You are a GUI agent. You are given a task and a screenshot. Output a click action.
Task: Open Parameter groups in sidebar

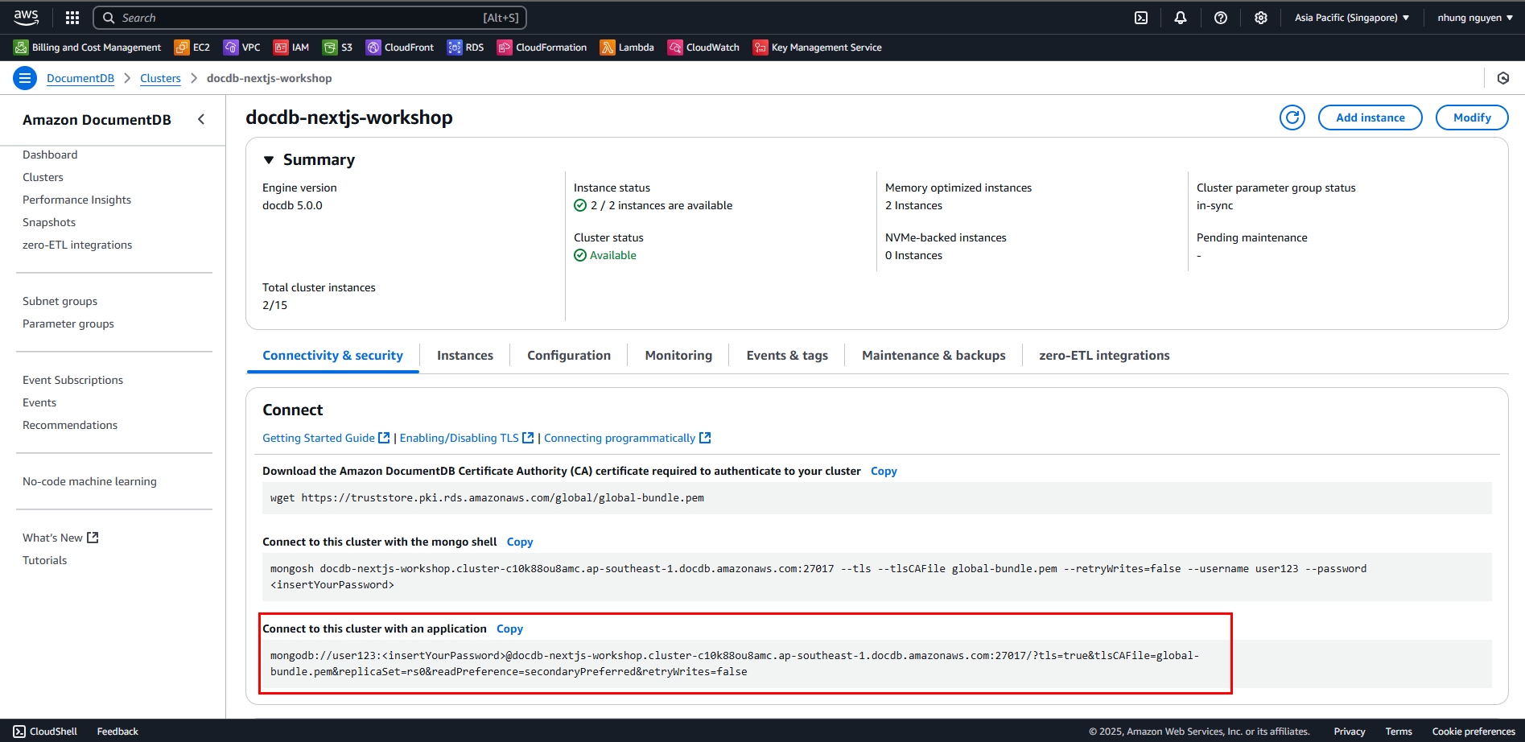click(68, 324)
